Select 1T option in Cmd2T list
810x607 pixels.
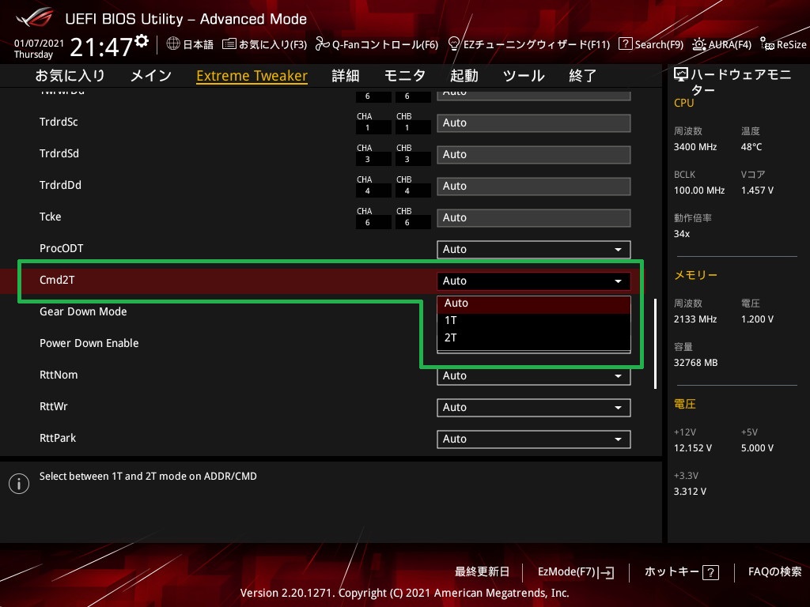coord(534,321)
